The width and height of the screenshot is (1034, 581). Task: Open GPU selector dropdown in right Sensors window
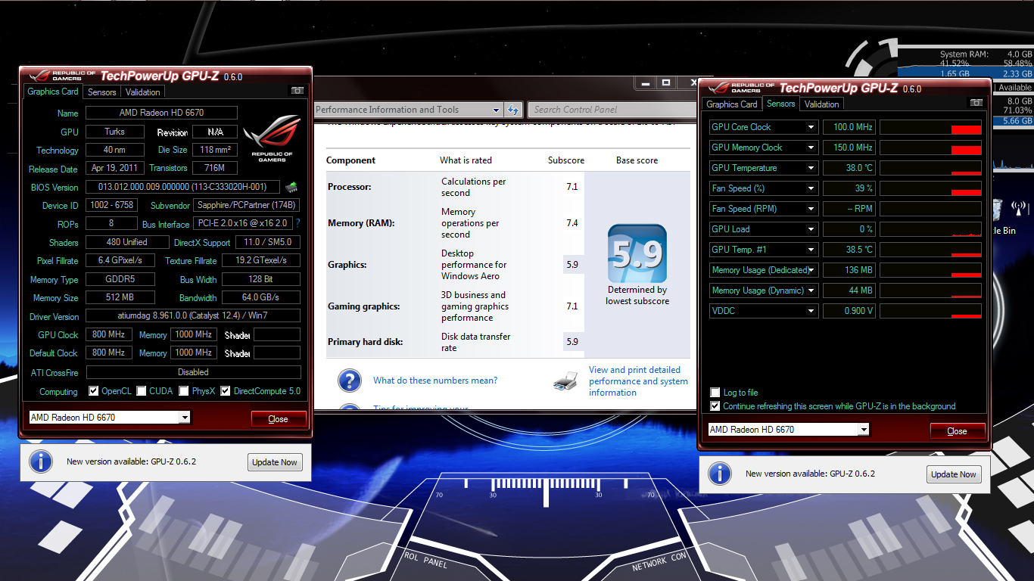click(x=864, y=430)
